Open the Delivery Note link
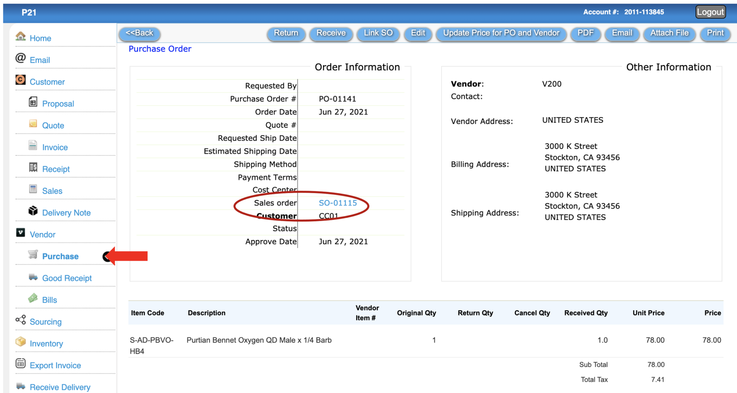The height and width of the screenshot is (393, 737). [x=66, y=213]
